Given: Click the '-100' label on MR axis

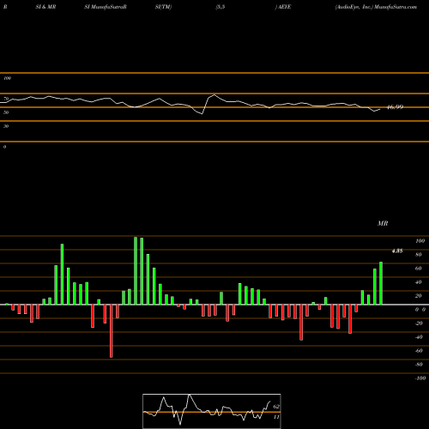Looking at the screenshot, I should (420, 378).
